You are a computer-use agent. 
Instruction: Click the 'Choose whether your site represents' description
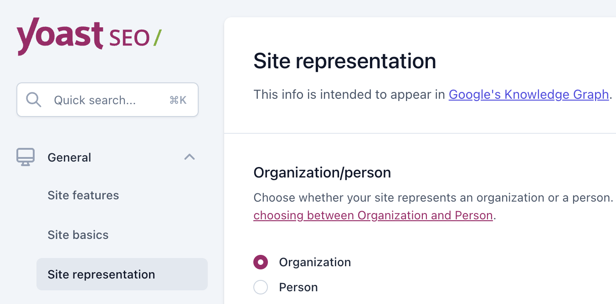point(433,198)
